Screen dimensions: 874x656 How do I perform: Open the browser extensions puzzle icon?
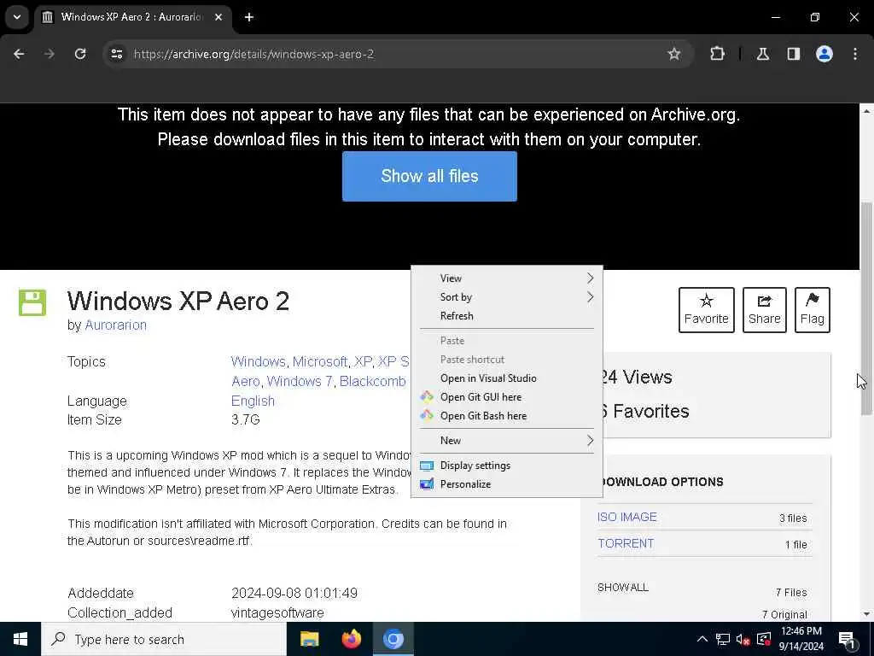point(717,54)
